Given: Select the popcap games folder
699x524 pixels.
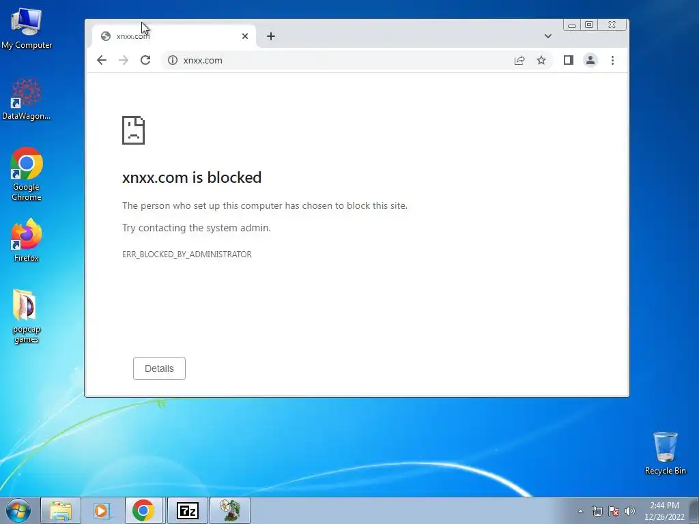Looking at the screenshot, I should pyautogui.click(x=27, y=317).
